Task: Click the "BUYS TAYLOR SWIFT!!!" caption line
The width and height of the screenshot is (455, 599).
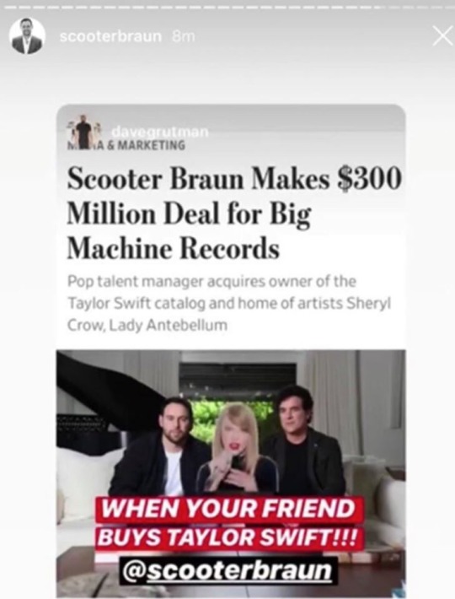Action: [x=227, y=537]
